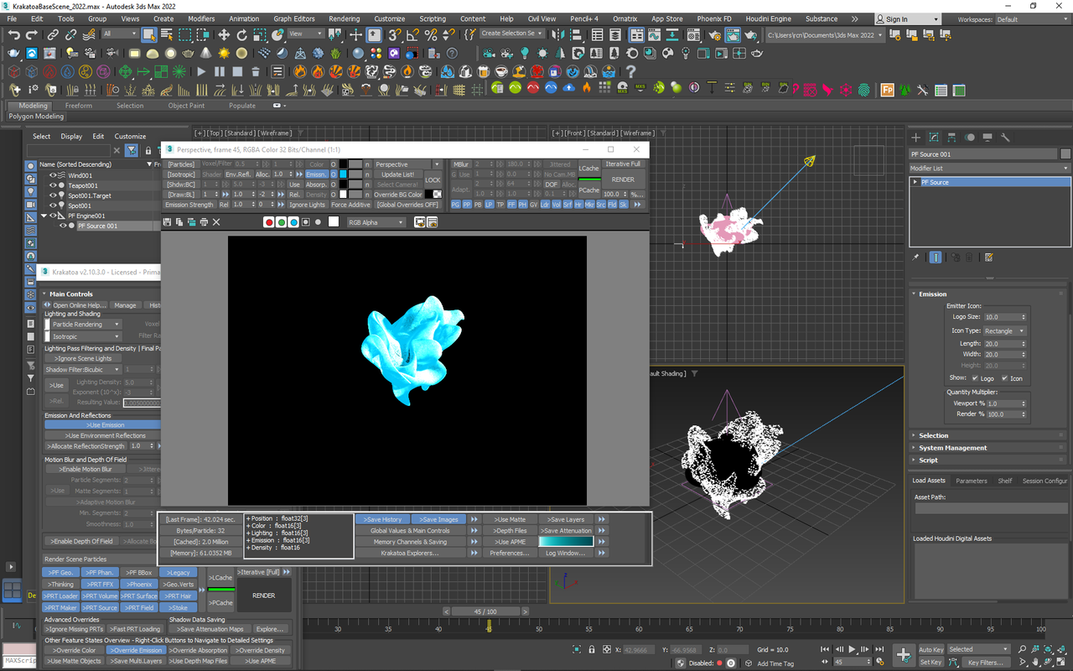The width and height of the screenshot is (1073, 671).
Task: Click Go to Start playback control
Action: coord(826,649)
